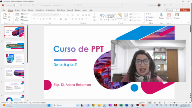
Task: Toggle Strikethrough formatting
Action: coord(47,19)
